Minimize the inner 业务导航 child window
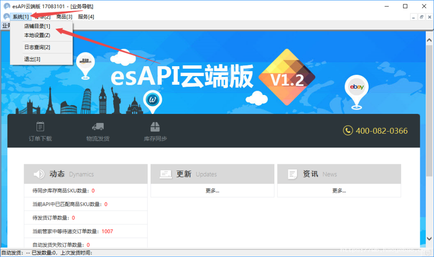 pyautogui.click(x=413, y=17)
